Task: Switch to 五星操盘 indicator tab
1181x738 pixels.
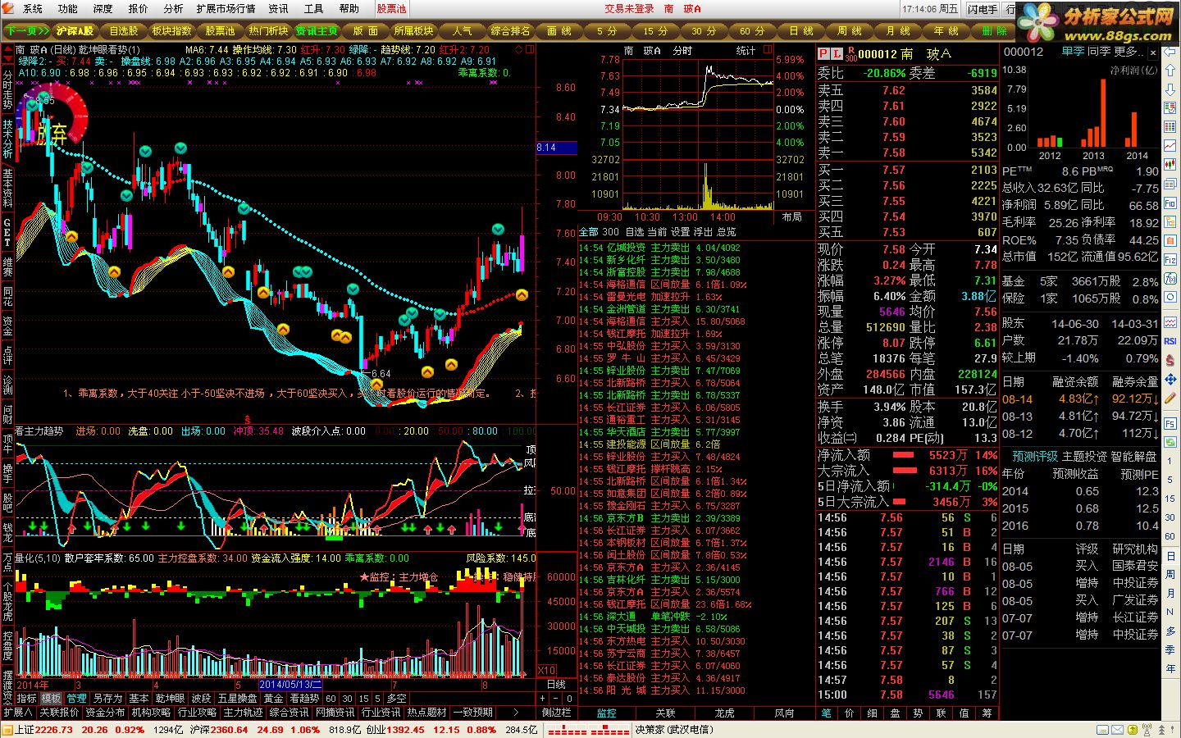Action: tap(237, 699)
